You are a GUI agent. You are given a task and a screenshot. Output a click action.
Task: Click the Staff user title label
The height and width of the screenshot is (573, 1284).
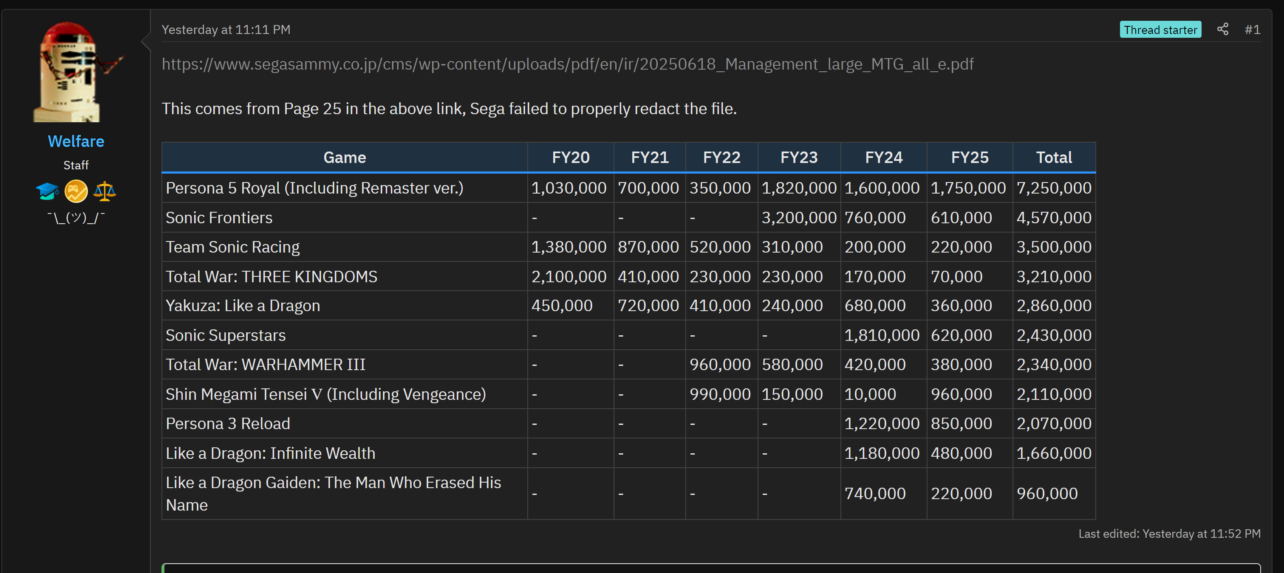[x=76, y=165]
